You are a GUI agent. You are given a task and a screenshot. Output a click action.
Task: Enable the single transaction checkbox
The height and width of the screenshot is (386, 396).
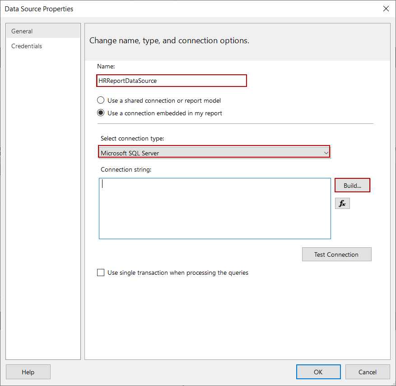tap(101, 272)
